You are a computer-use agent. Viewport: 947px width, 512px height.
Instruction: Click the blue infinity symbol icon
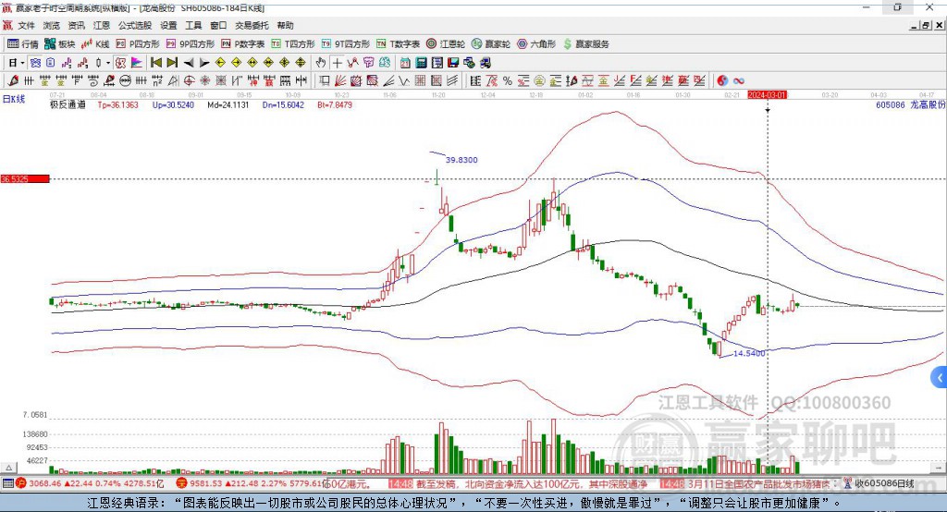tap(739, 81)
